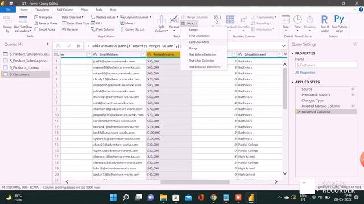Open the Fill dropdown
This screenshot has width=364, height=204.
click(96, 23)
